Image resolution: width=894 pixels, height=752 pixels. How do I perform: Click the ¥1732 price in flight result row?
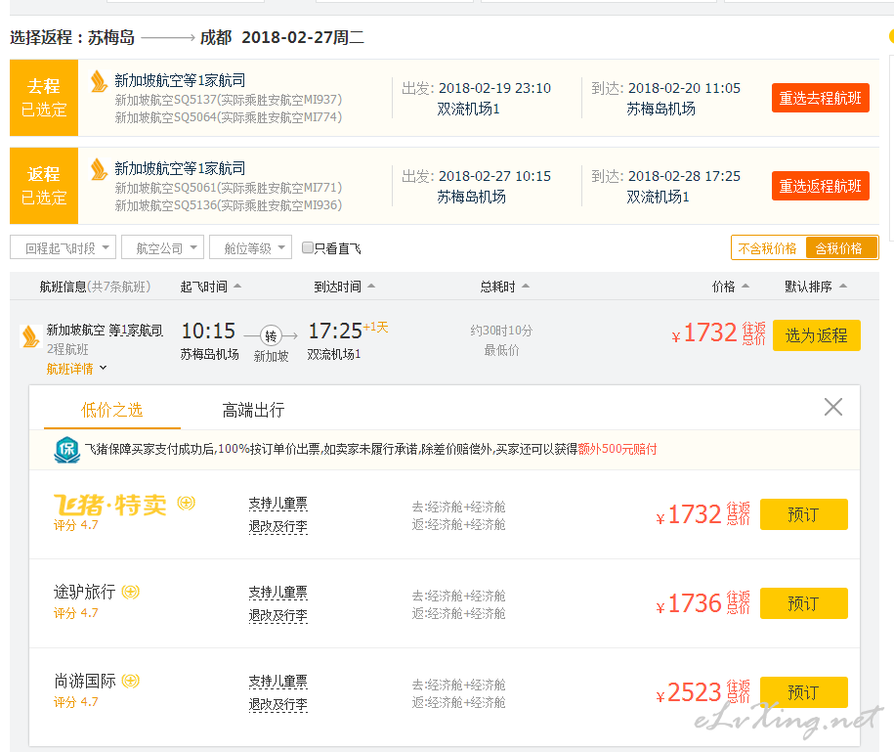pos(704,333)
